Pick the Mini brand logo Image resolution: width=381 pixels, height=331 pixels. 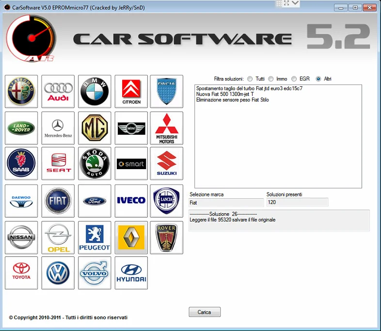(x=131, y=128)
